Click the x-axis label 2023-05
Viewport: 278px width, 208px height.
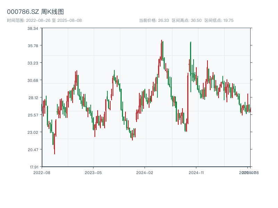point(93,173)
